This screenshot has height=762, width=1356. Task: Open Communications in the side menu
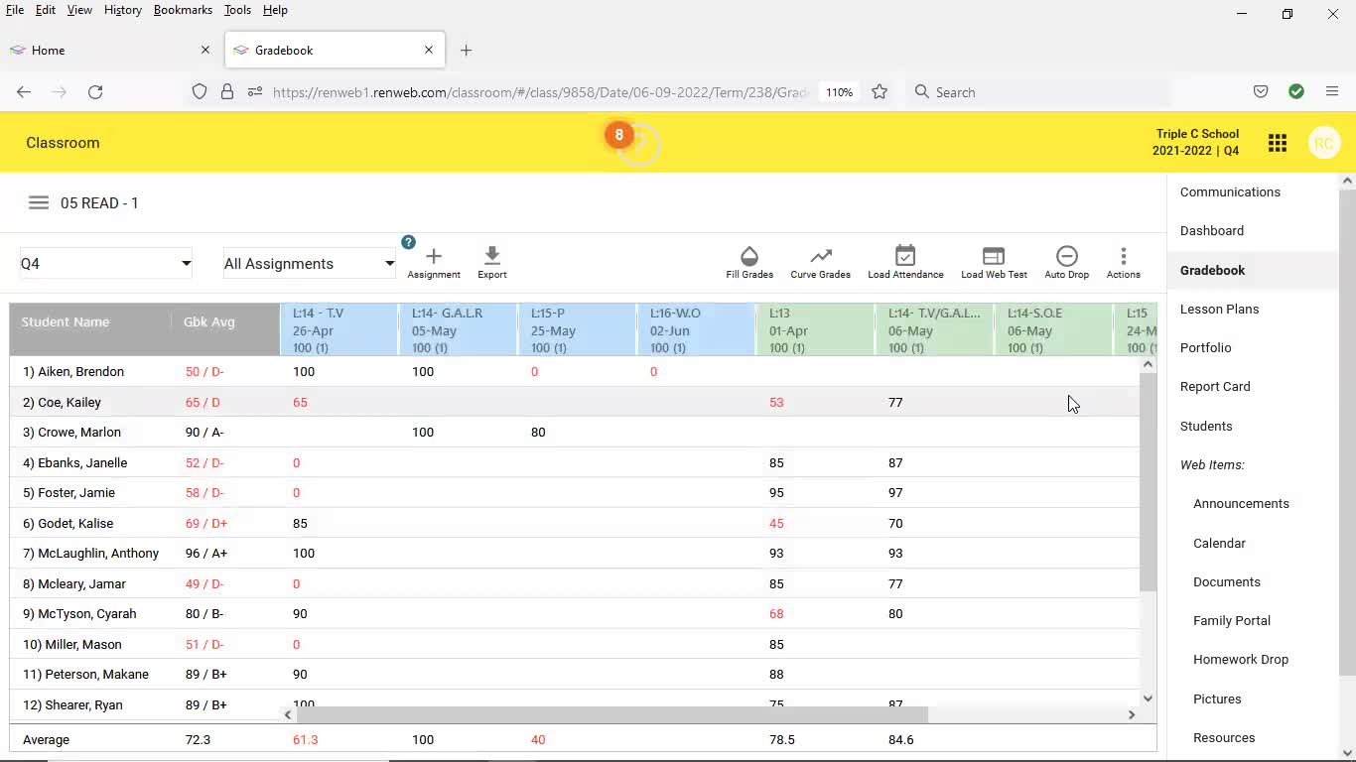click(x=1230, y=192)
